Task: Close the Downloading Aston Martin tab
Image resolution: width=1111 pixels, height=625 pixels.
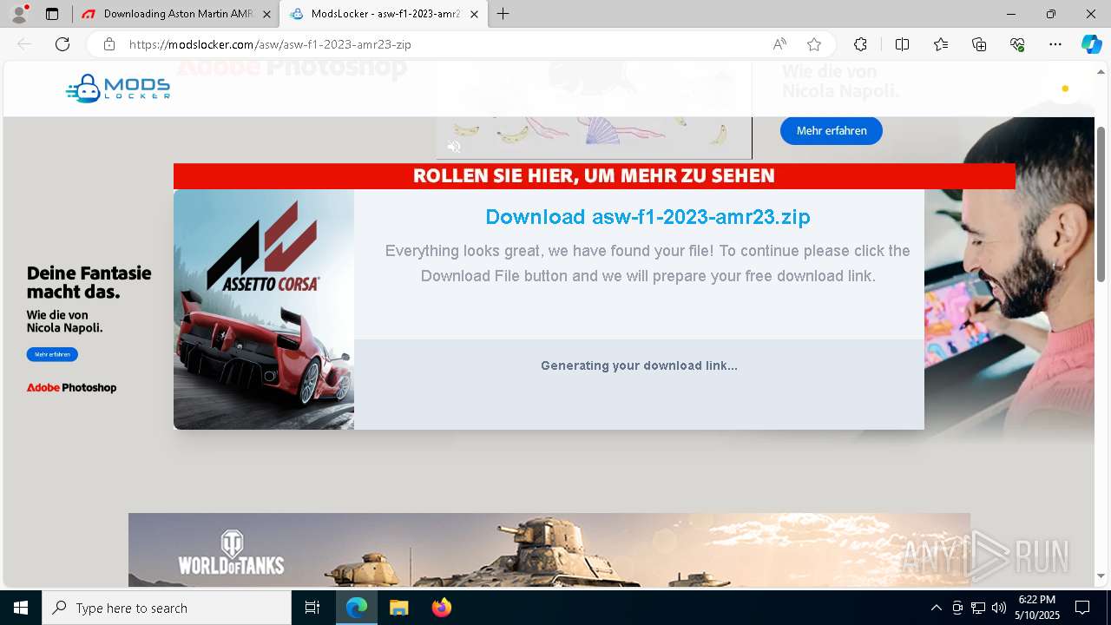Action: point(266,14)
